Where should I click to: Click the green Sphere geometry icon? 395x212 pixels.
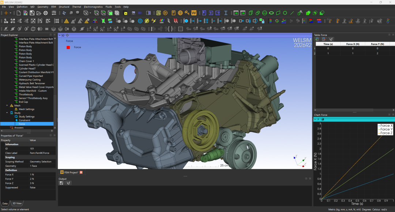pos(264,13)
